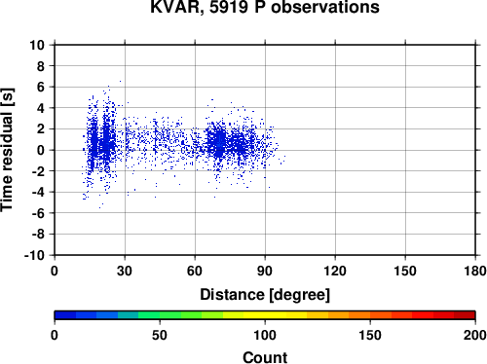Click the y-axis tick label '8'
This screenshot has height=364, width=487.
point(41,66)
